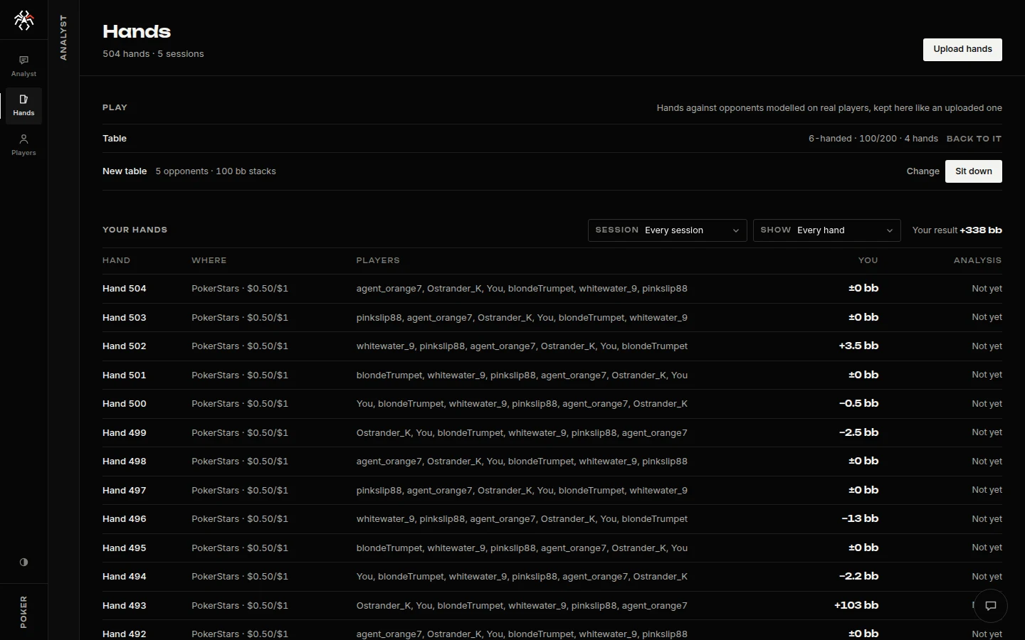Open the Every session filter selector
The height and width of the screenshot is (640, 1025).
pyautogui.click(x=667, y=230)
